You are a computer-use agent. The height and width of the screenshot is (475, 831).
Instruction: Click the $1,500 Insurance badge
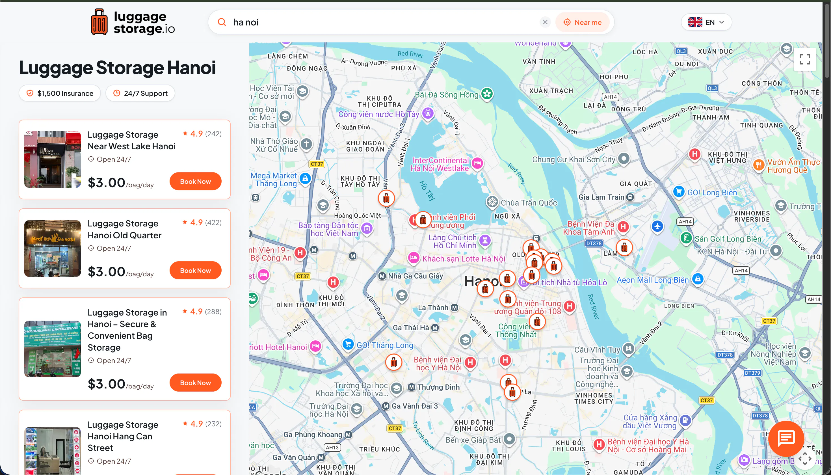point(60,93)
